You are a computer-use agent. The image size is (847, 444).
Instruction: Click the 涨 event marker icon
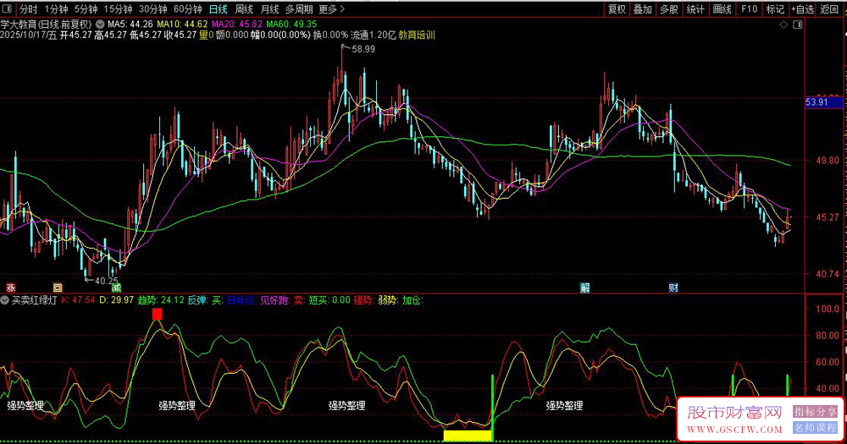[10, 288]
